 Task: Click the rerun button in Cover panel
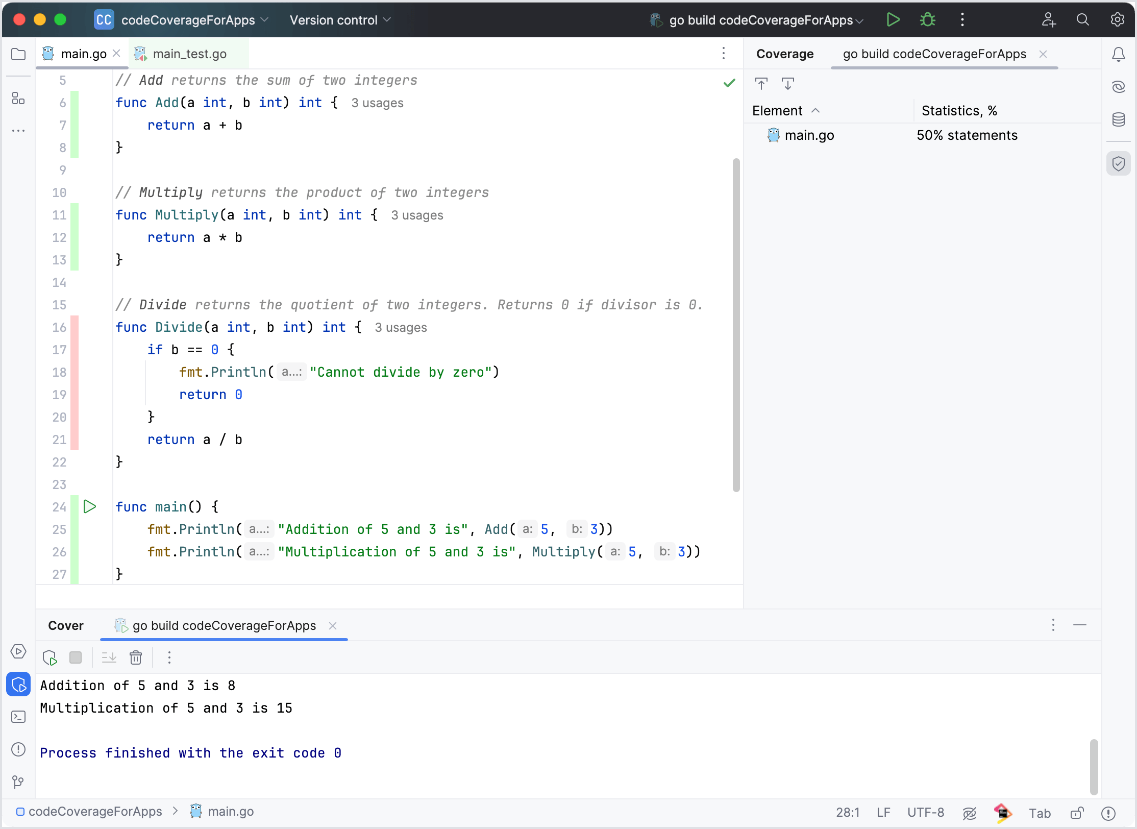(x=50, y=657)
